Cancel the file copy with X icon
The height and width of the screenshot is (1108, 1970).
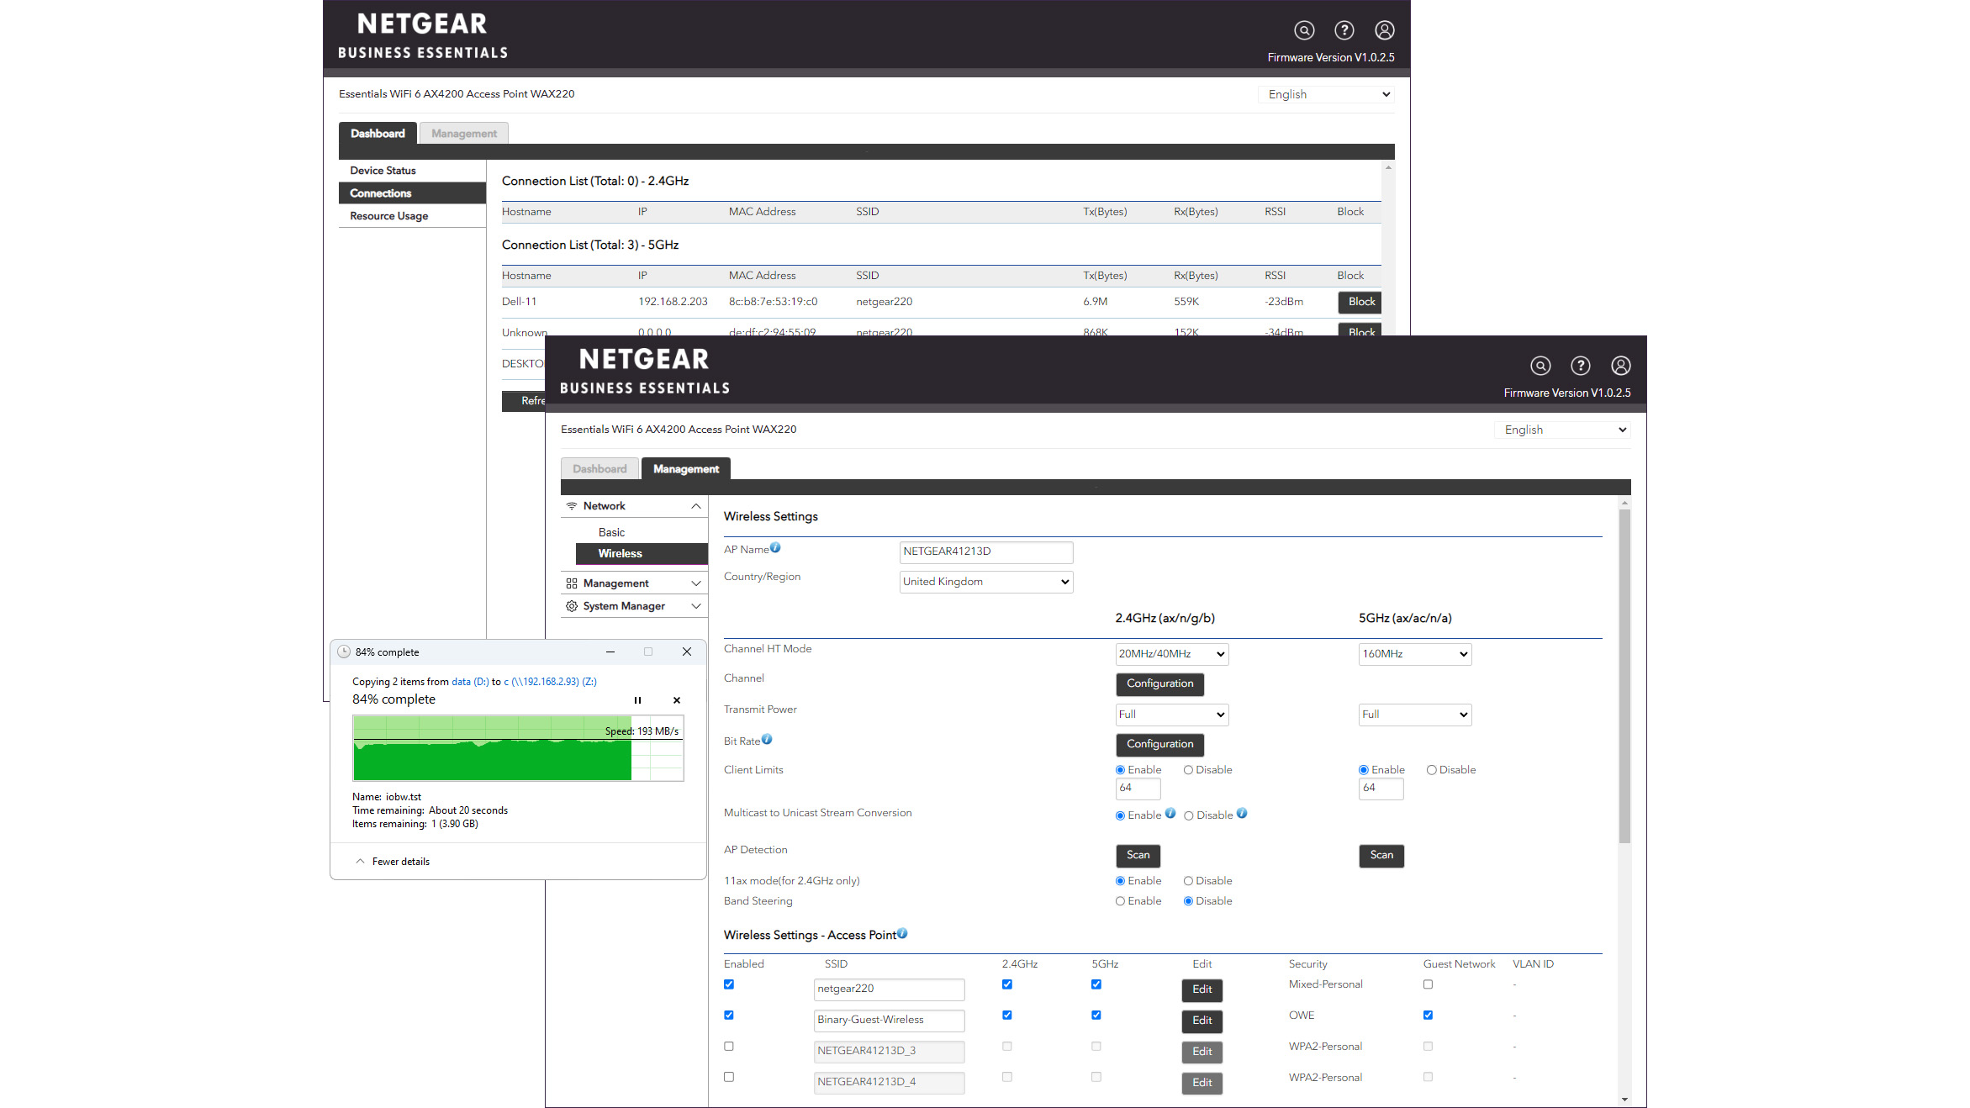pyautogui.click(x=676, y=700)
